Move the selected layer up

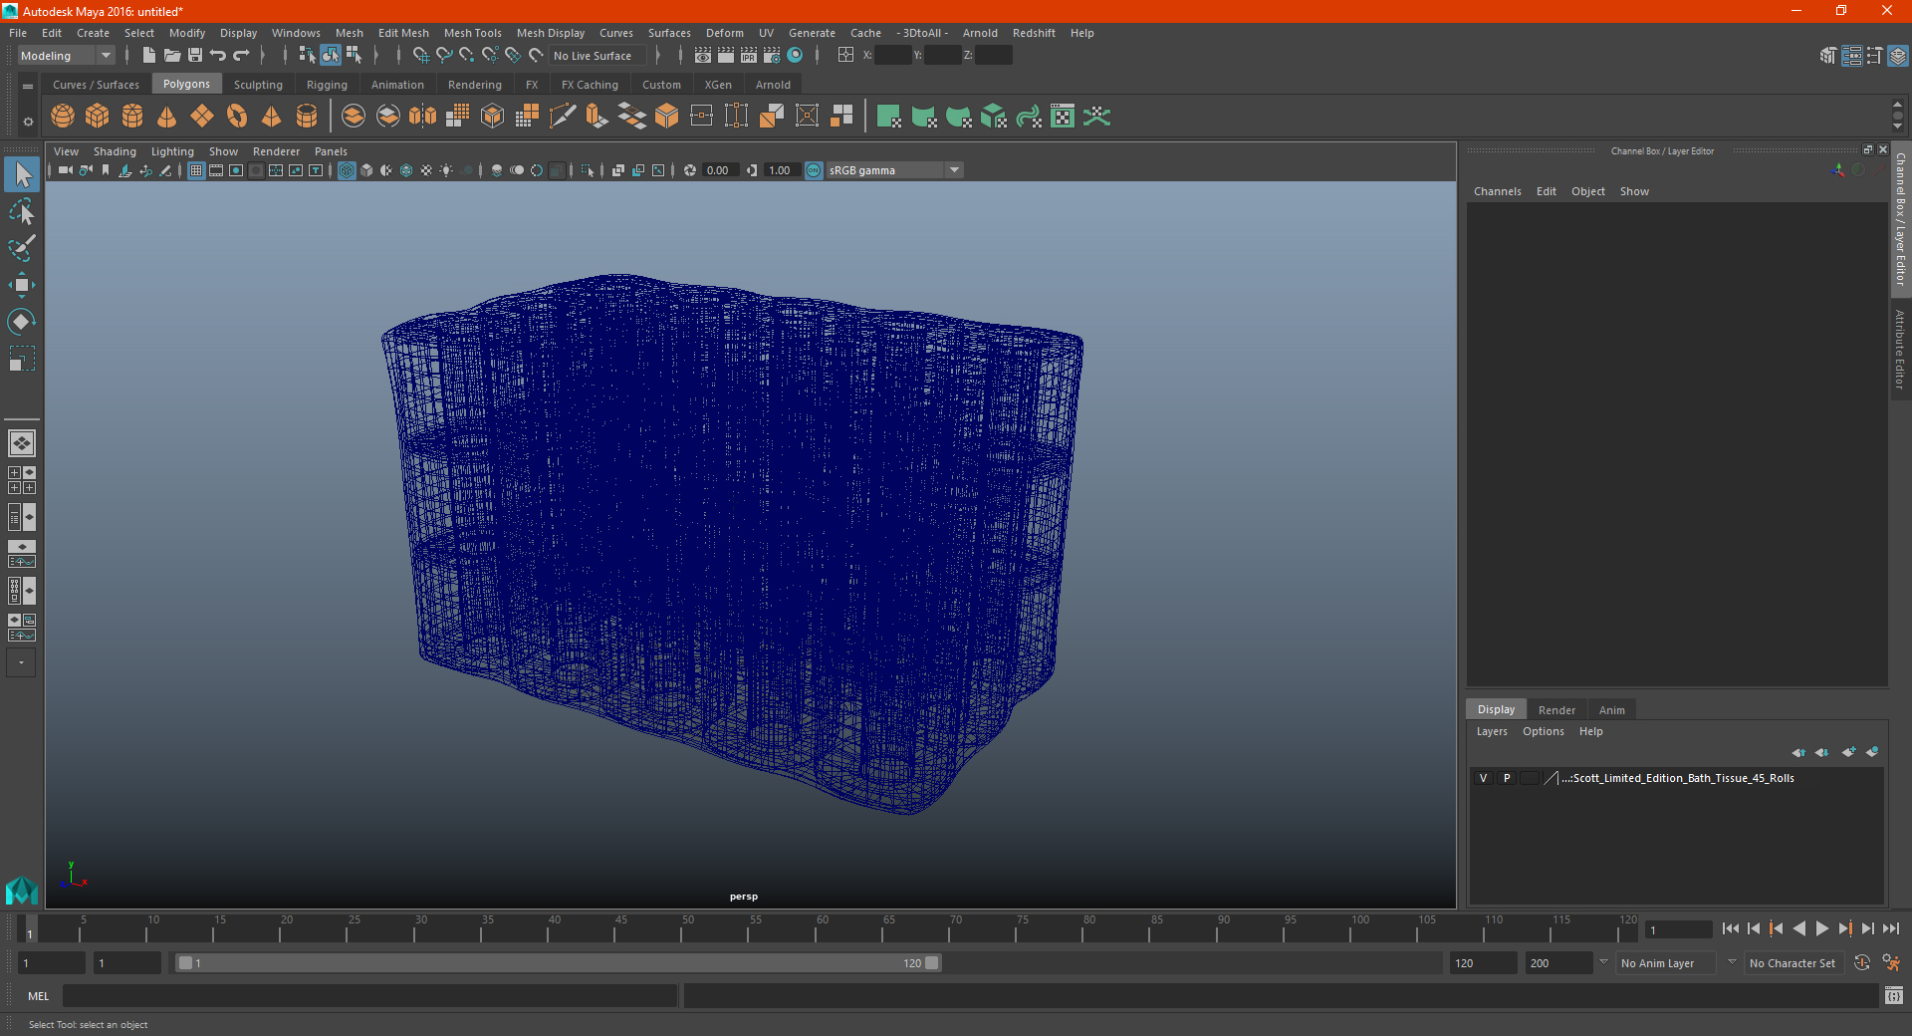(1798, 752)
